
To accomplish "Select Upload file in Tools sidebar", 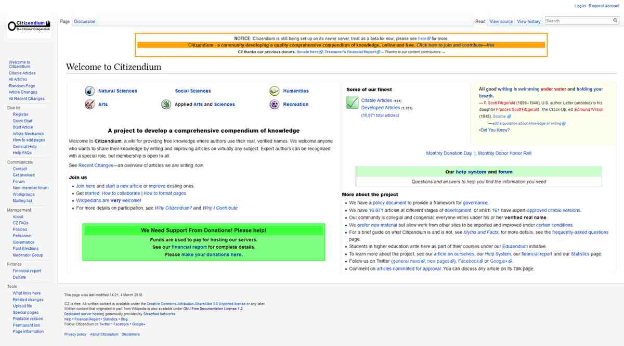I will coord(22,306).
